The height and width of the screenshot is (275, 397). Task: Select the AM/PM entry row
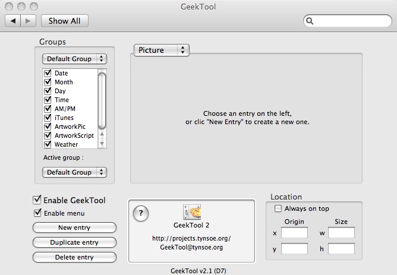(70, 109)
